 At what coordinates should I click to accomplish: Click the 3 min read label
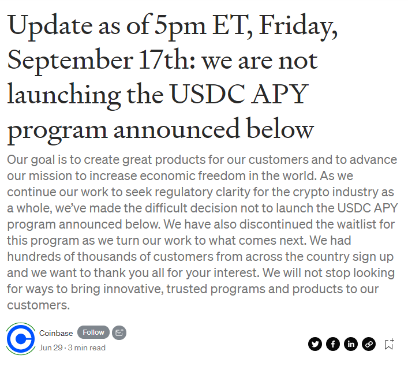pyautogui.click(x=87, y=347)
